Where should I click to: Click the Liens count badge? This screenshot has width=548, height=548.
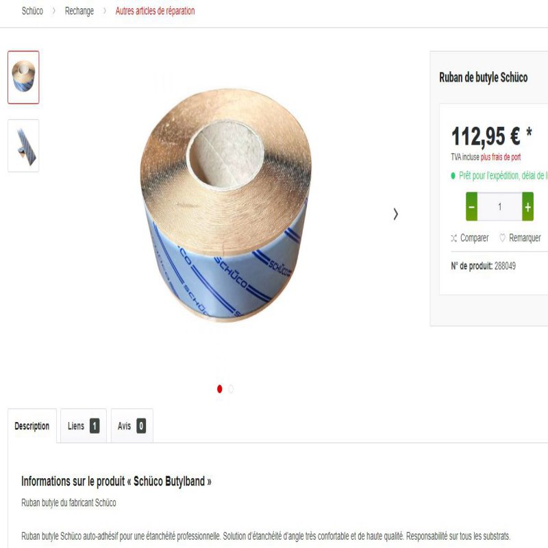click(95, 426)
